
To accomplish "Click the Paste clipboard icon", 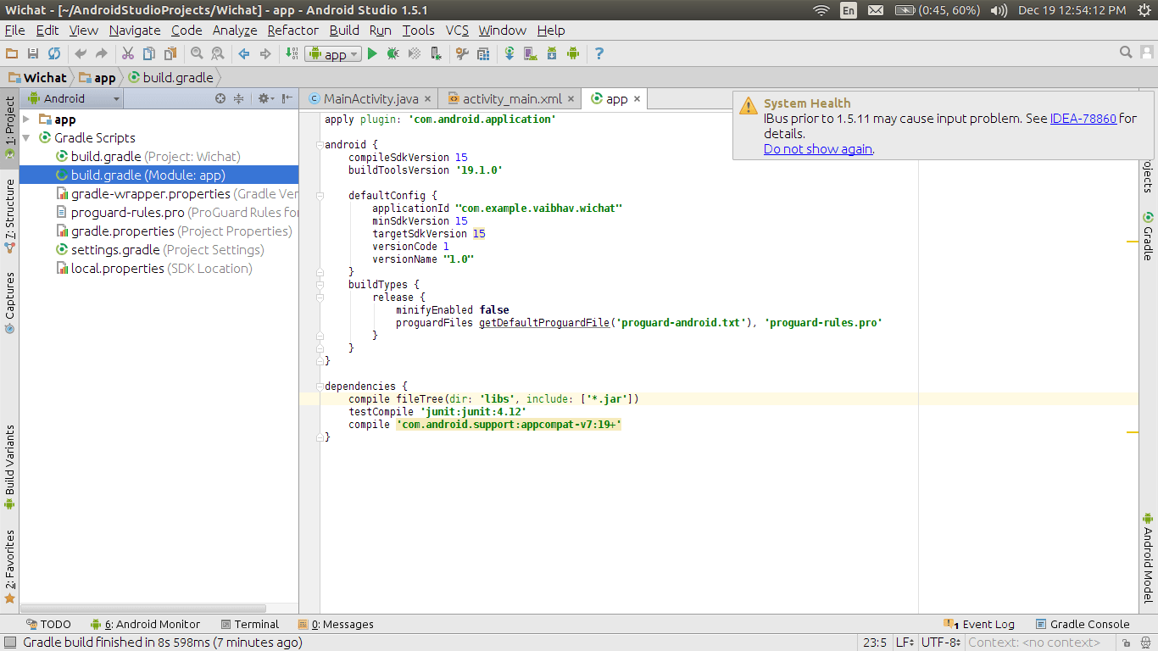I will 170,53.
